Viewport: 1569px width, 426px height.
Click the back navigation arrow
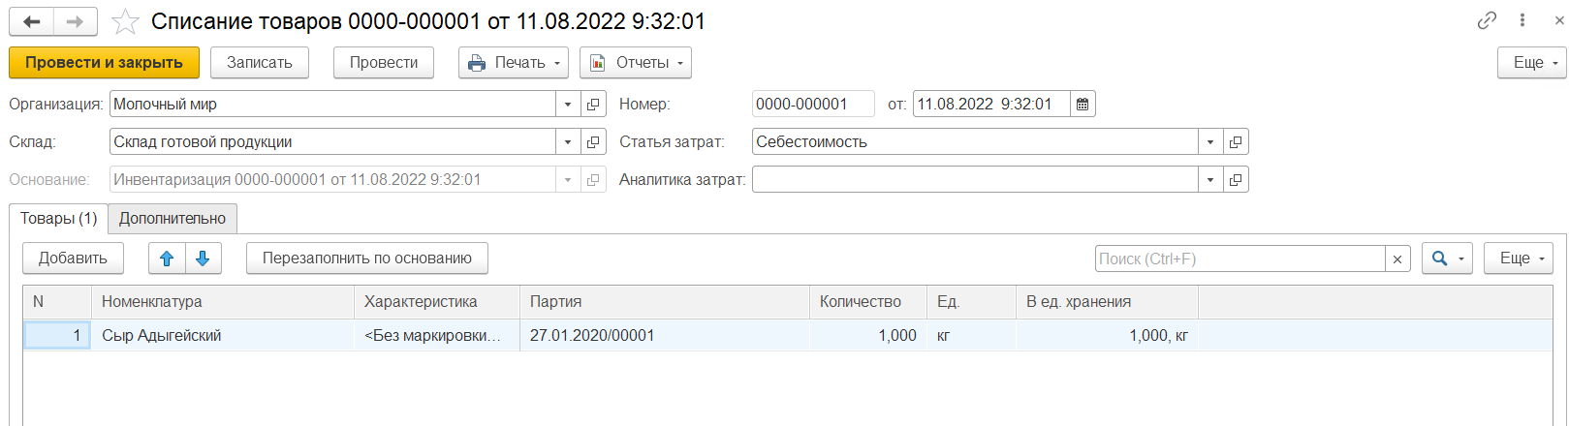[x=32, y=21]
